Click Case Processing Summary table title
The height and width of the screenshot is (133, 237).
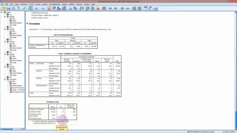pyautogui.click(x=63, y=35)
